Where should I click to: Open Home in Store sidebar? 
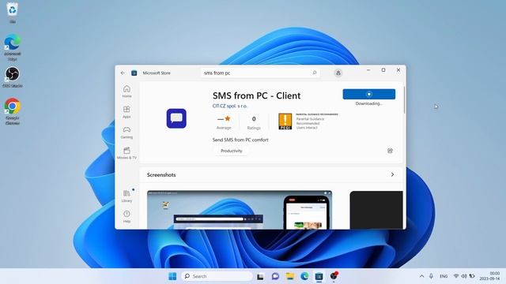point(126,92)
